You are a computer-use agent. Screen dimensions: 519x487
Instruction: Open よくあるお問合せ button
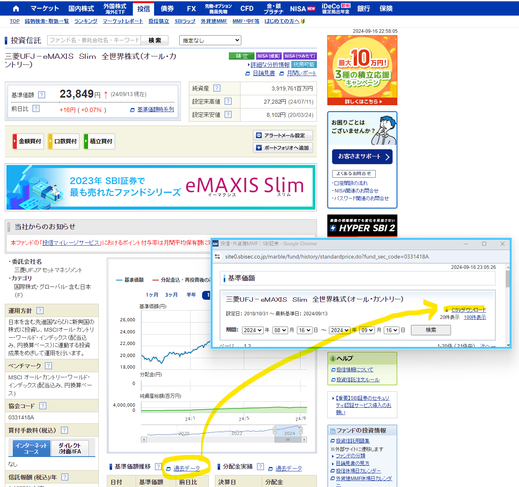click(354, 174)
